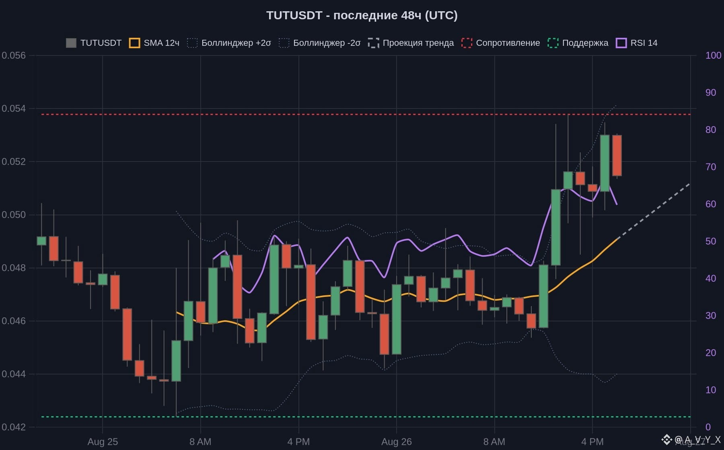Click the chart title "TUTUSDT - последние 48ч (UTC)"

coord(362,15)
